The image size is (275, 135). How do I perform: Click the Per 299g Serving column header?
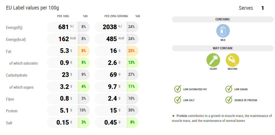(x=116, y=16)
